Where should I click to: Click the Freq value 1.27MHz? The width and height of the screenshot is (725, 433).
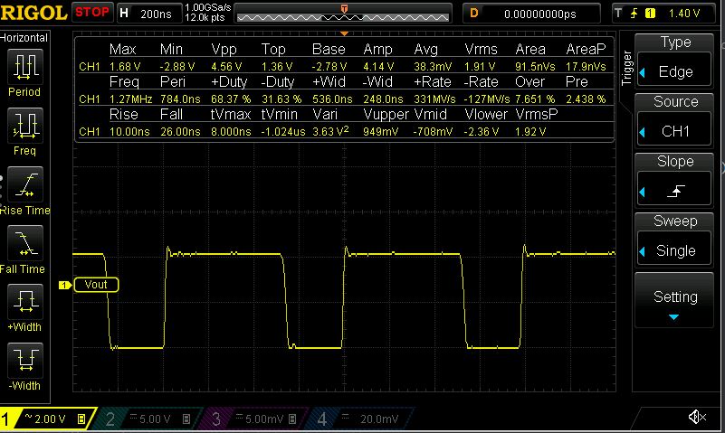[131, 99]
